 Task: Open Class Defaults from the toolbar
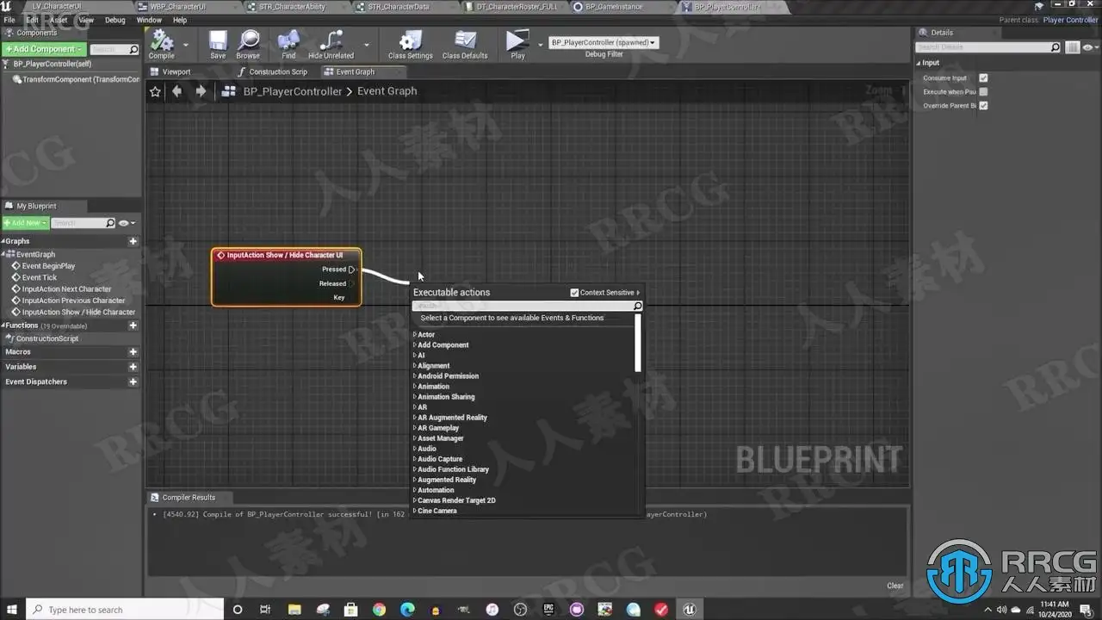[465, 45]
